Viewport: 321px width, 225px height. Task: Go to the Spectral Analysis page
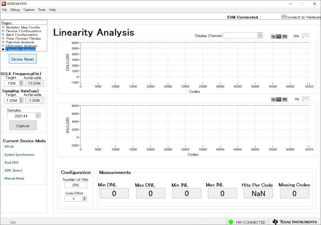click(x=20, y=42)
